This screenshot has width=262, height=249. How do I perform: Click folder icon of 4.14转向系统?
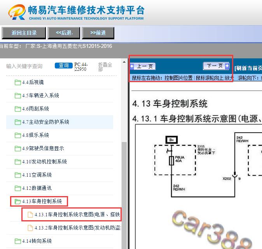tap(18, 241)
